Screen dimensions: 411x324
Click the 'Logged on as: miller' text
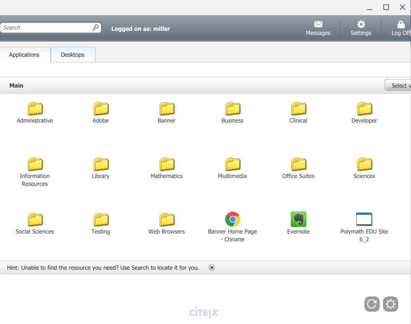pyautogui.click(x=140, y=29)
